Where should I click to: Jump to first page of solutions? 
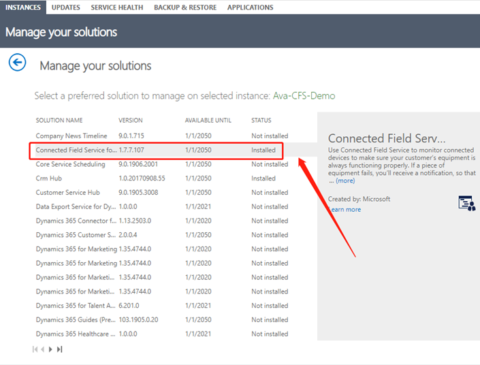(35, 349)
